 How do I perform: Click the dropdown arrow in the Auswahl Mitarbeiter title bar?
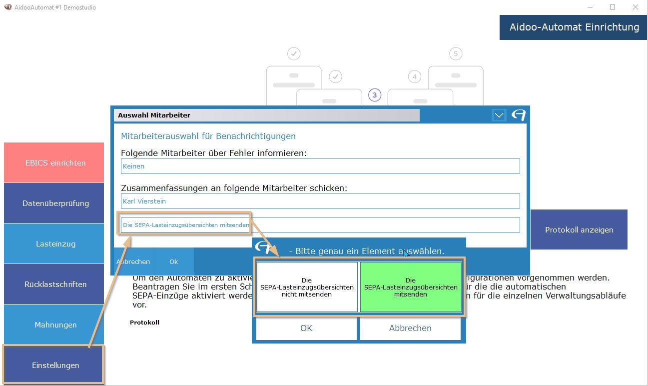(499, 115)
